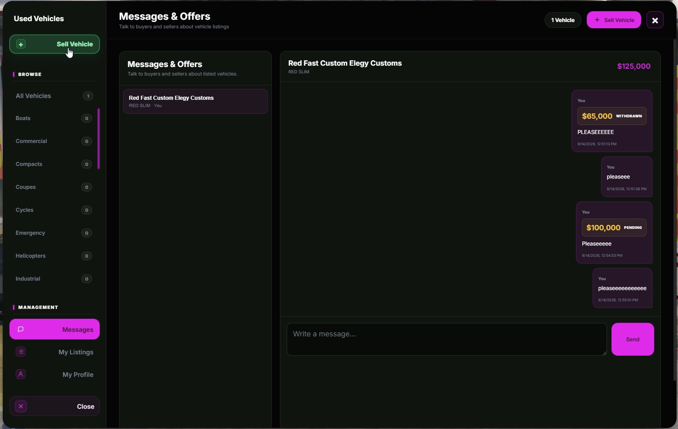678x429 pixels.
Task: Open Helicopters category
Action: (x=53, y=256)
